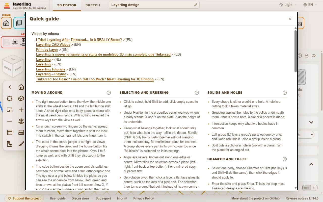Collapse the camera rail with the left chevron
Screen dimensions: 323x202
coord(10,87)
